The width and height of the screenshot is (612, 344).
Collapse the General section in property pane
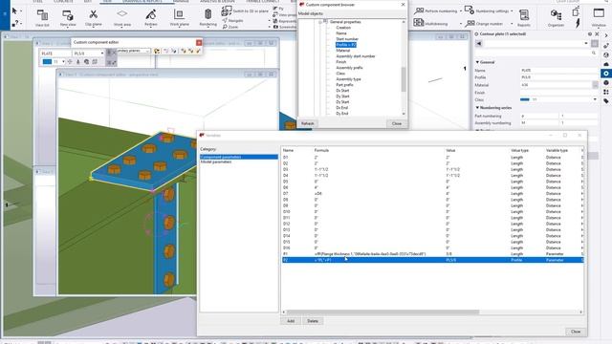tap(477, 62)
